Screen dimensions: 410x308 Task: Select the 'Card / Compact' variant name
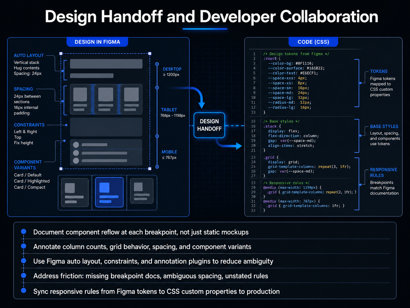[30, 187]
